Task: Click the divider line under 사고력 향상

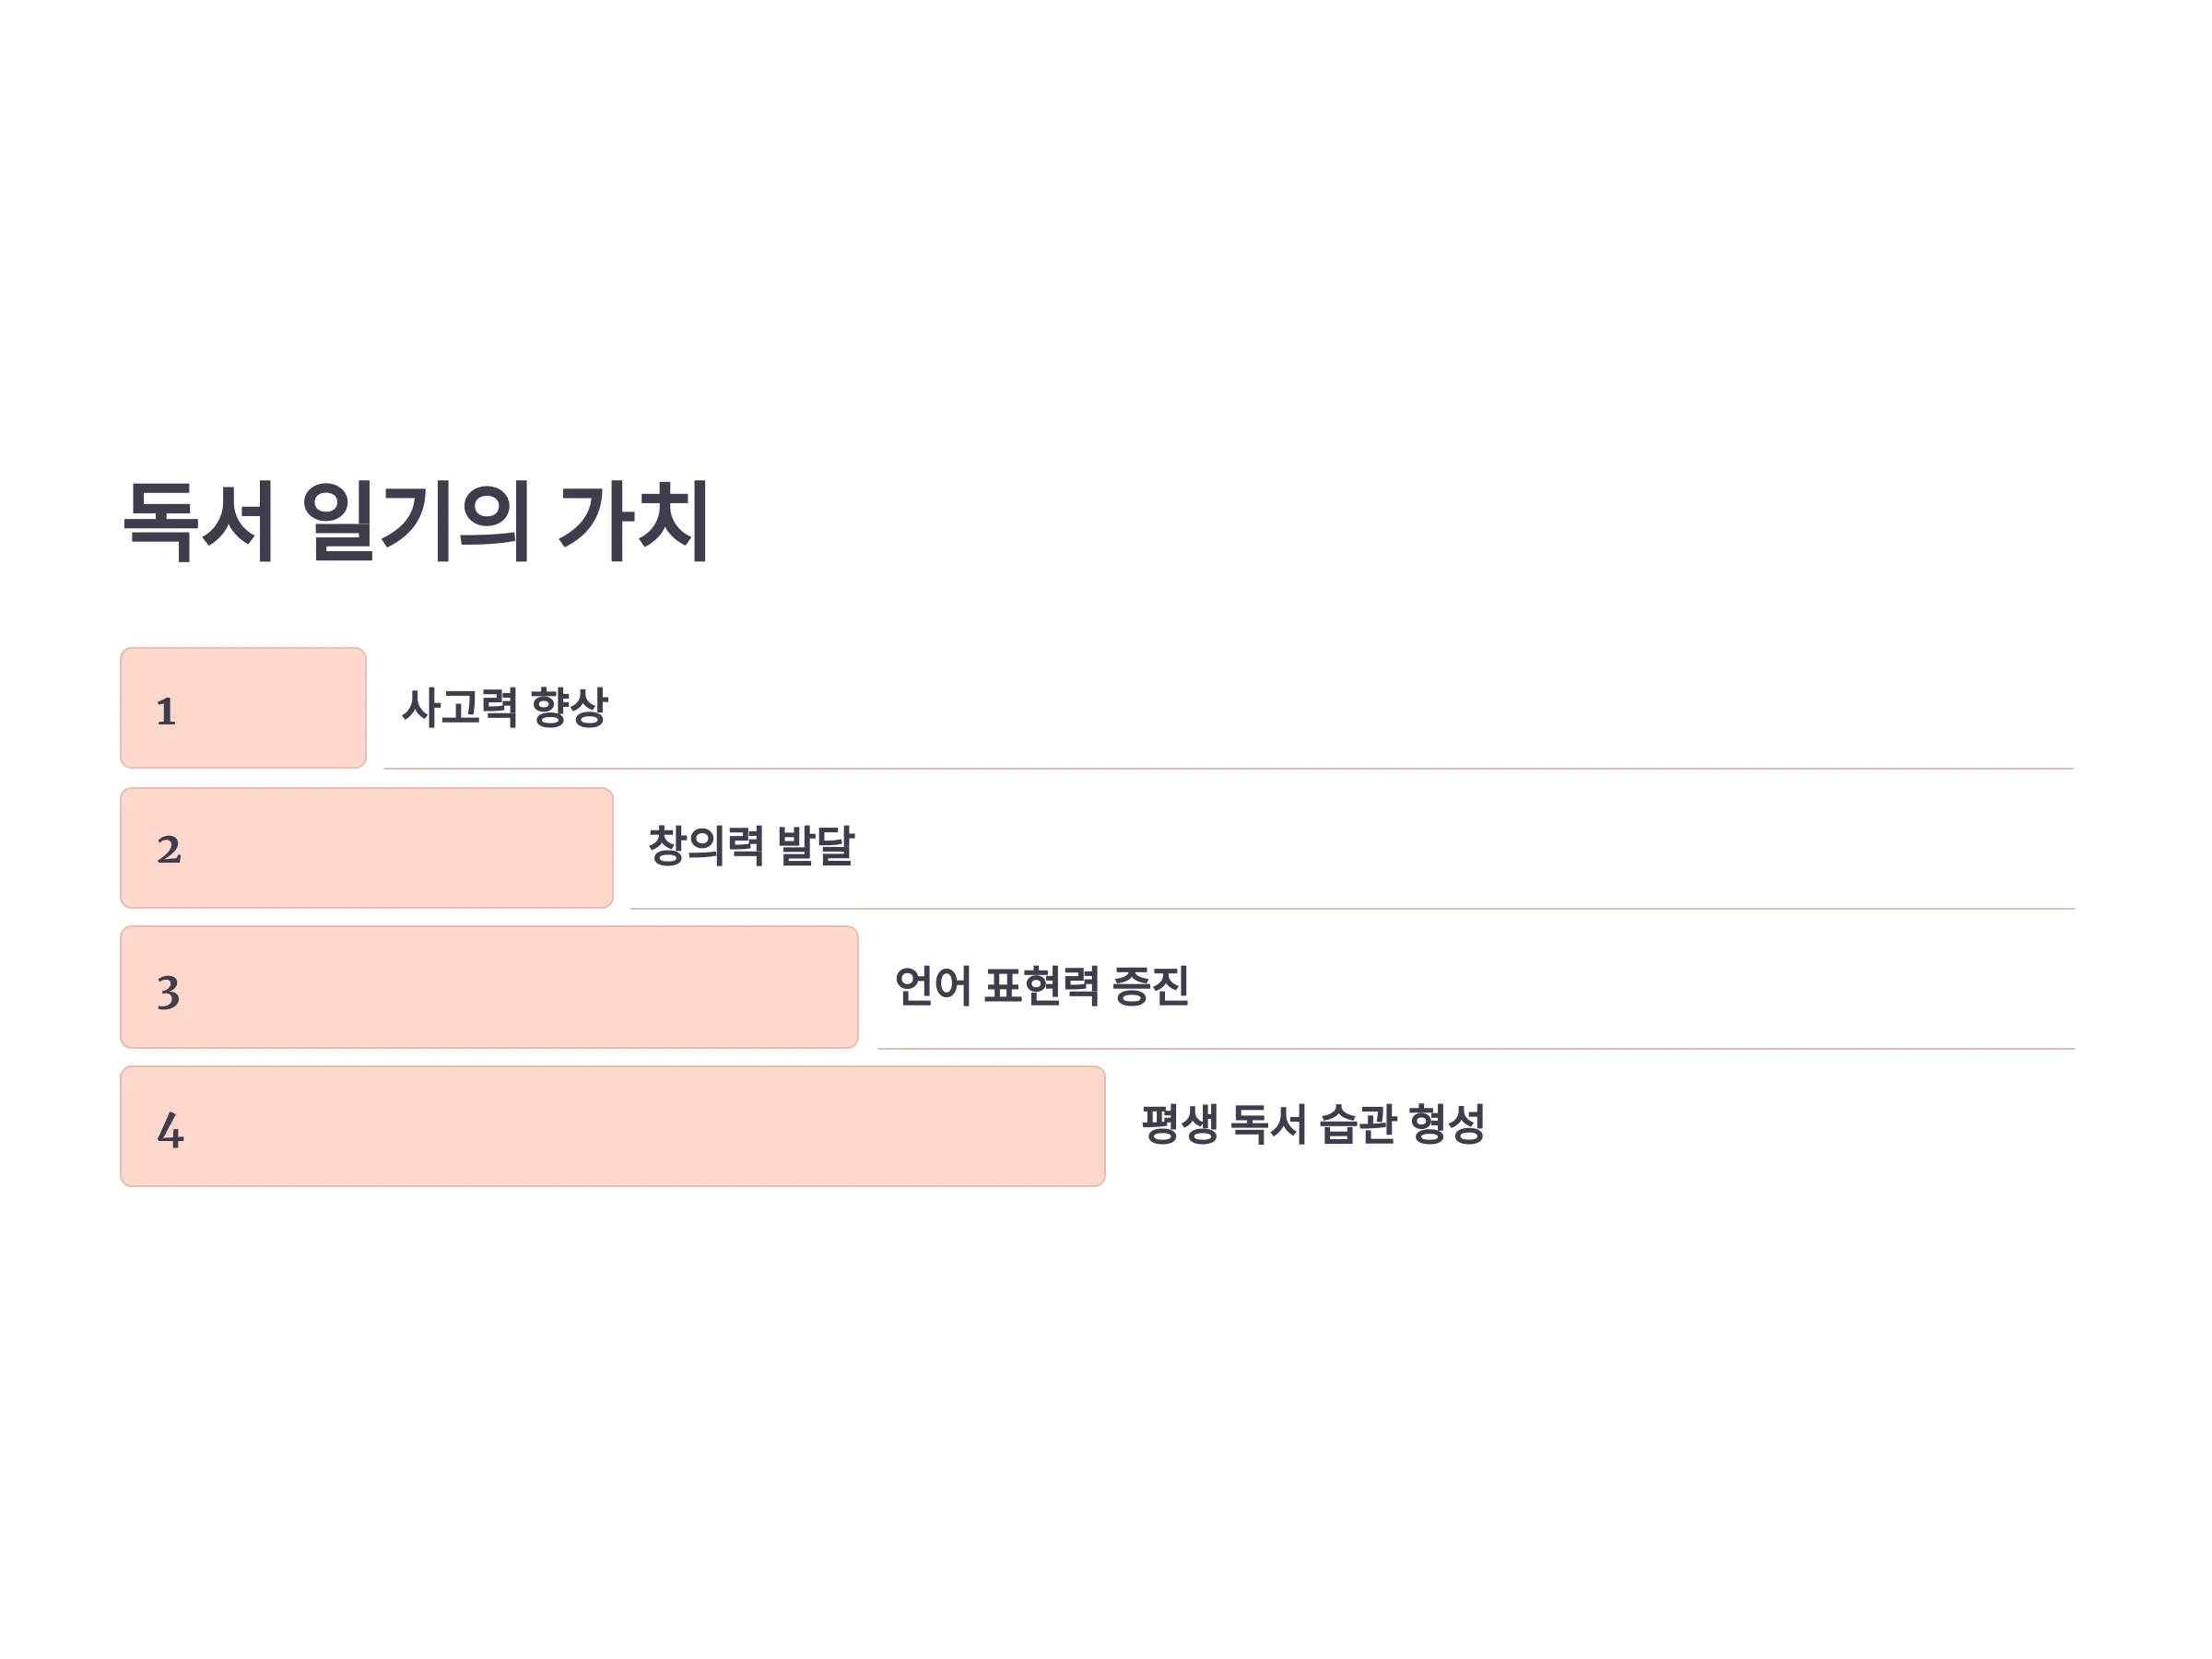Action: click(x=1228, y=768)
